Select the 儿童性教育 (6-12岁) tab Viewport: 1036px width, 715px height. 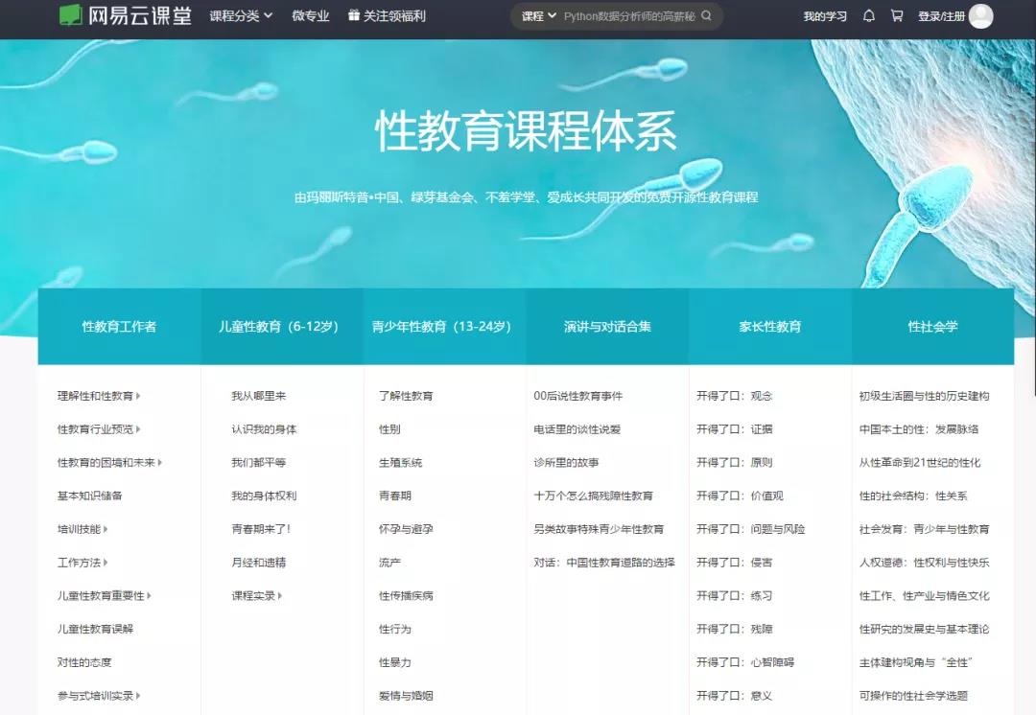282,327
